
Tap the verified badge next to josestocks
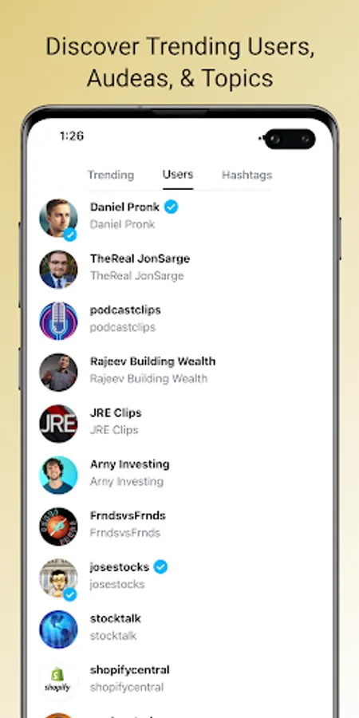[x=160, y=567]
